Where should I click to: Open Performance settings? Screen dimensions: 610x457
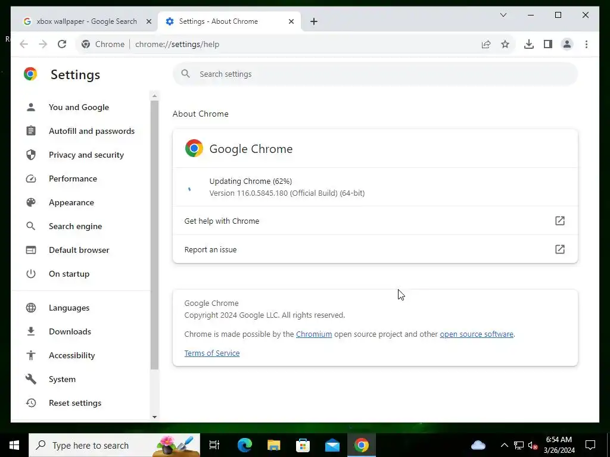pyautogui.click(x=73, y=179)
